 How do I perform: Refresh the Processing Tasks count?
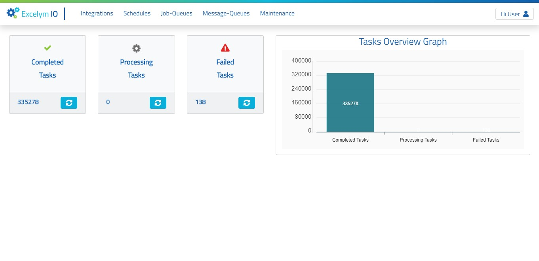pyautogui.click(x=158, y=103)
